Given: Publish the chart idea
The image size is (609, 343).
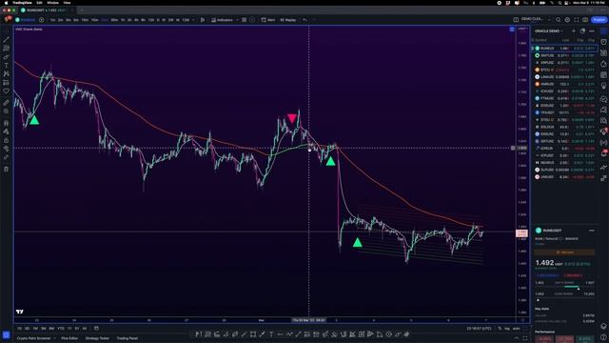Looking at the screenshot, I should pos(599,20).
